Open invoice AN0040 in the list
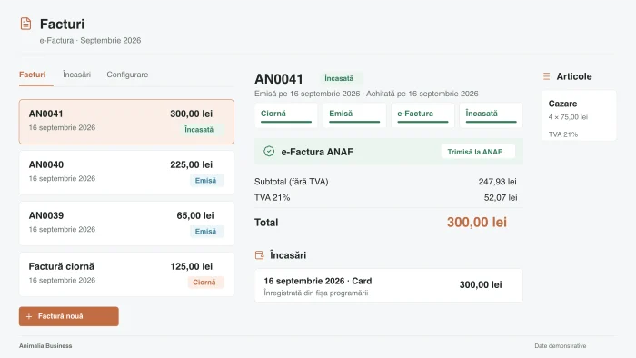The height and width of the screenshot is (358, 636). (126, 173)
